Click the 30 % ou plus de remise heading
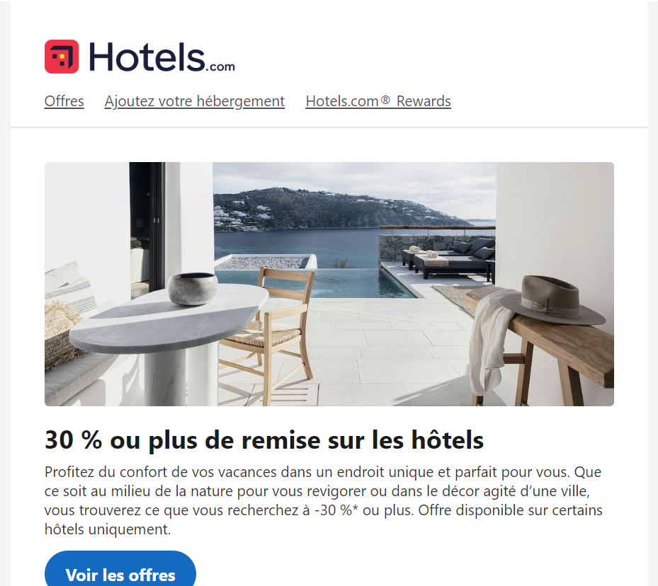 264,439
